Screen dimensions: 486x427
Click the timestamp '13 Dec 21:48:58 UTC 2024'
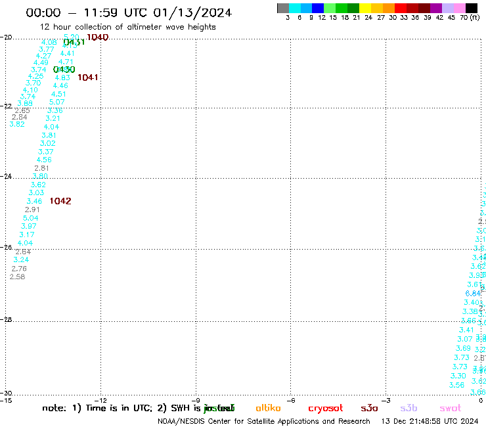[430, 421]
